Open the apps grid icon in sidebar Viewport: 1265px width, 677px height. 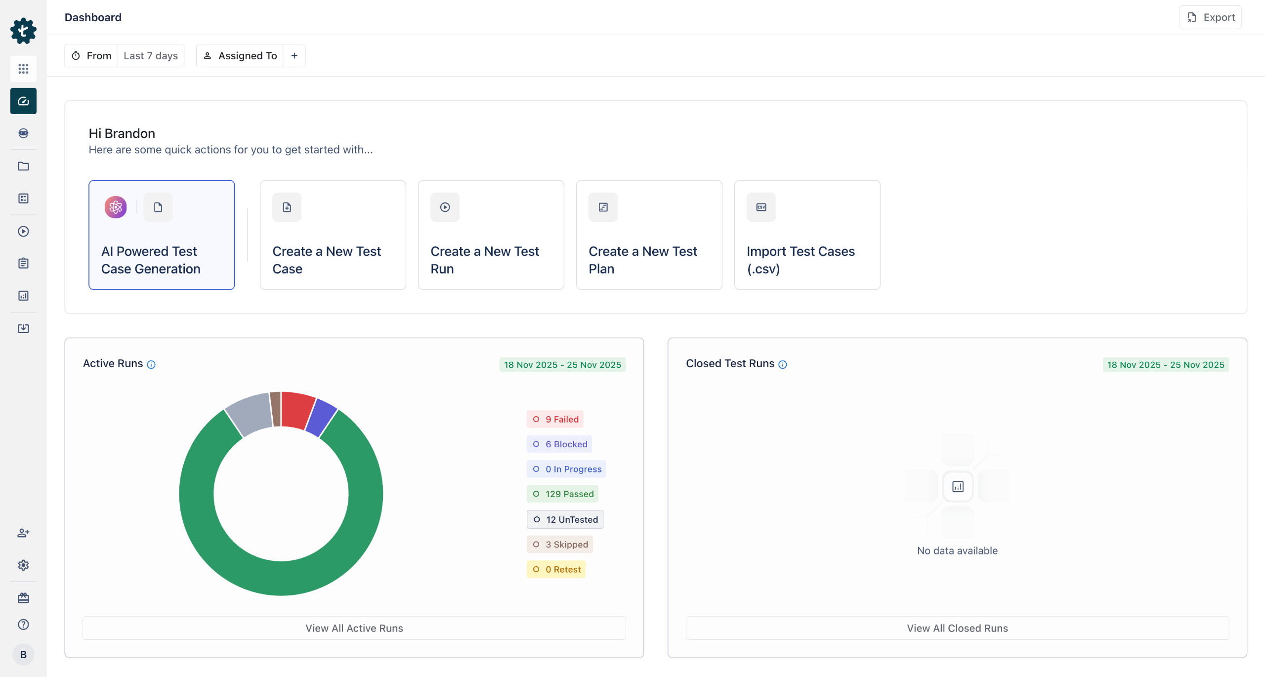[x=23, y=69]
